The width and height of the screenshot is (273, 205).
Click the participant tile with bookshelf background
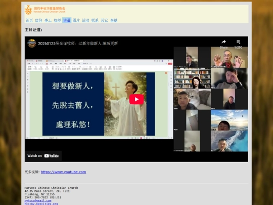[x=192, y=78]
